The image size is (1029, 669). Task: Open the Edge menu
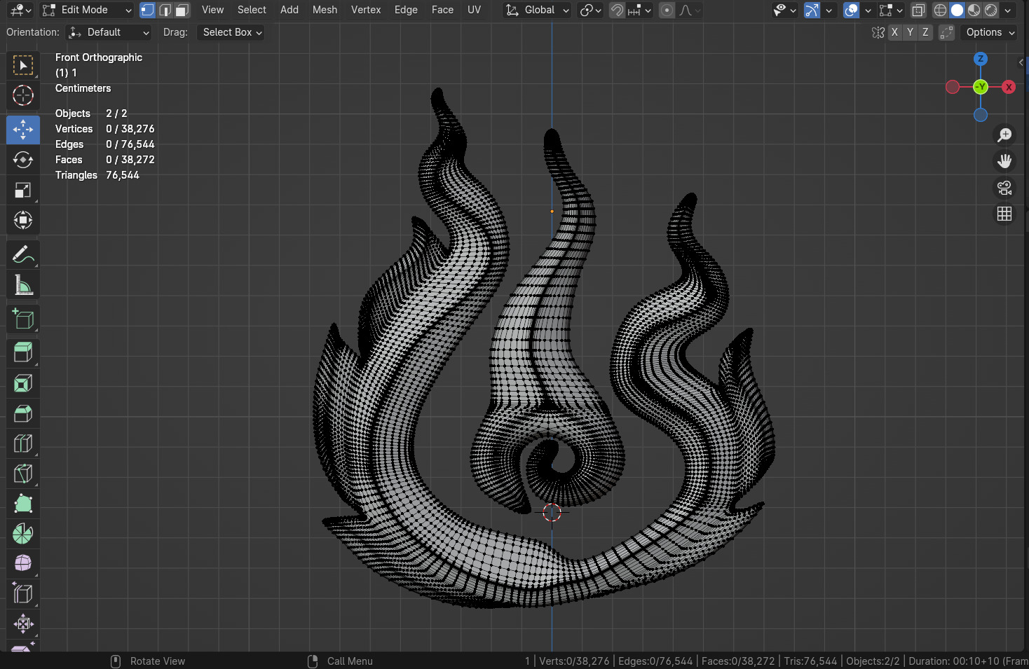[406, 10]
